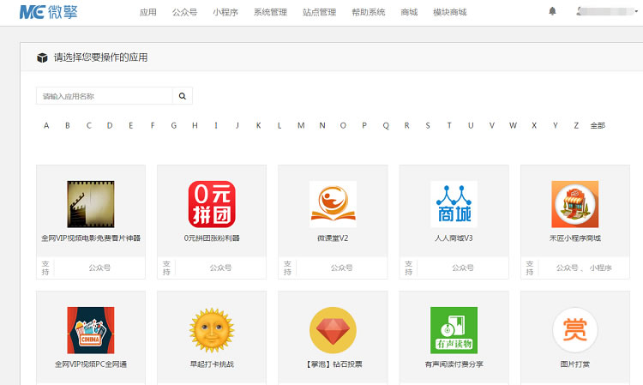Click the 微擎 logo
This screenshot has width=643, height=385.
pos(48,12)
